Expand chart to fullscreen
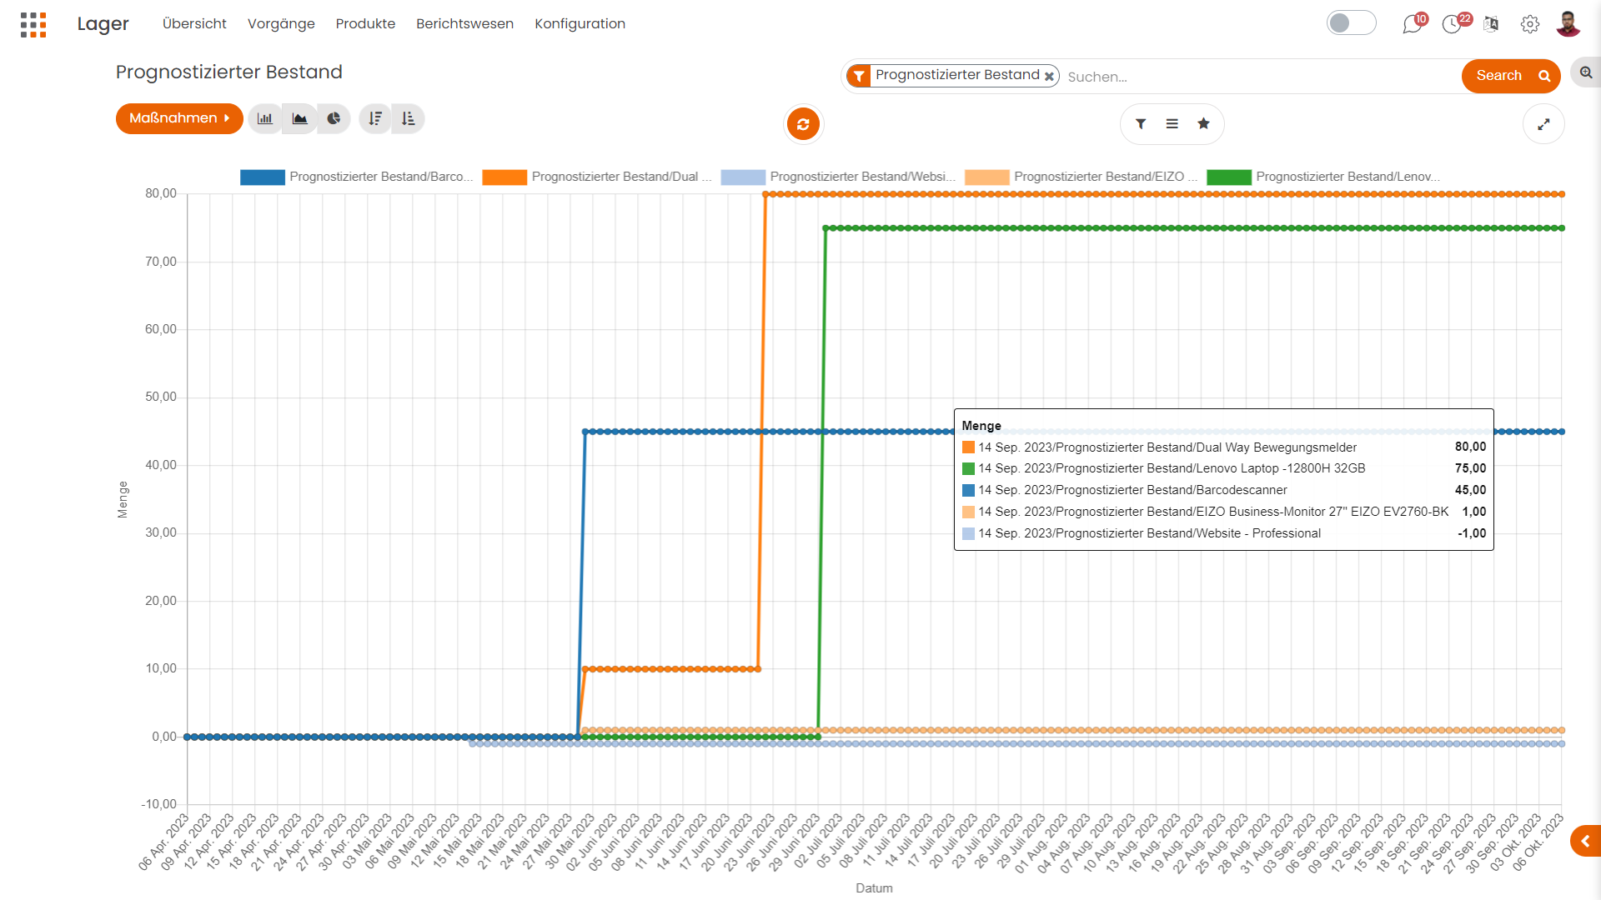This screenshot has width=1601, height=900. [x=1543, y=124]
